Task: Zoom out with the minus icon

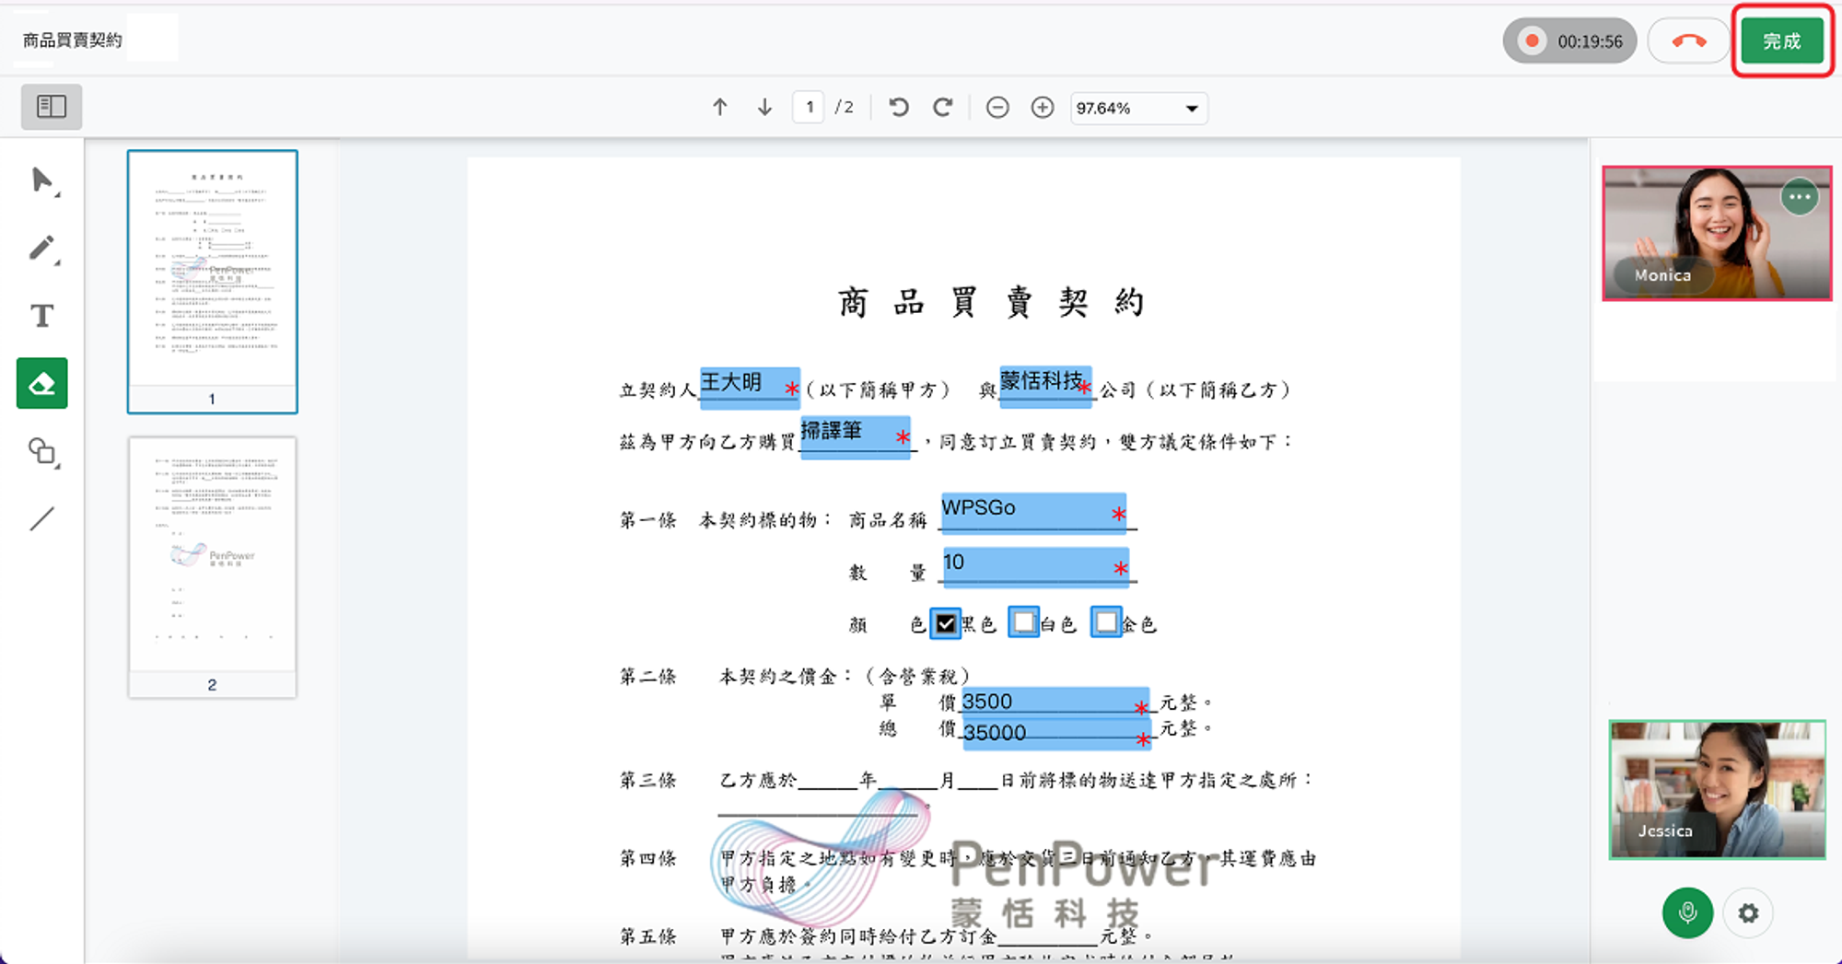Action: click(x=997, y=108)
